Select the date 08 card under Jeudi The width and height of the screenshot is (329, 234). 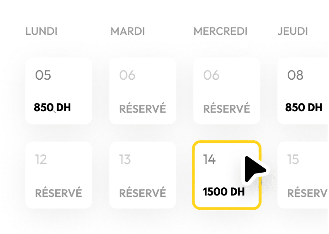pos(303,91)
